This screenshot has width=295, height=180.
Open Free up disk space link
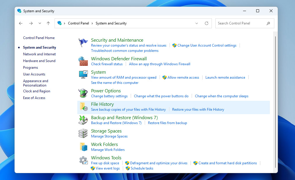pyautogui.click(x=105, y=163)
